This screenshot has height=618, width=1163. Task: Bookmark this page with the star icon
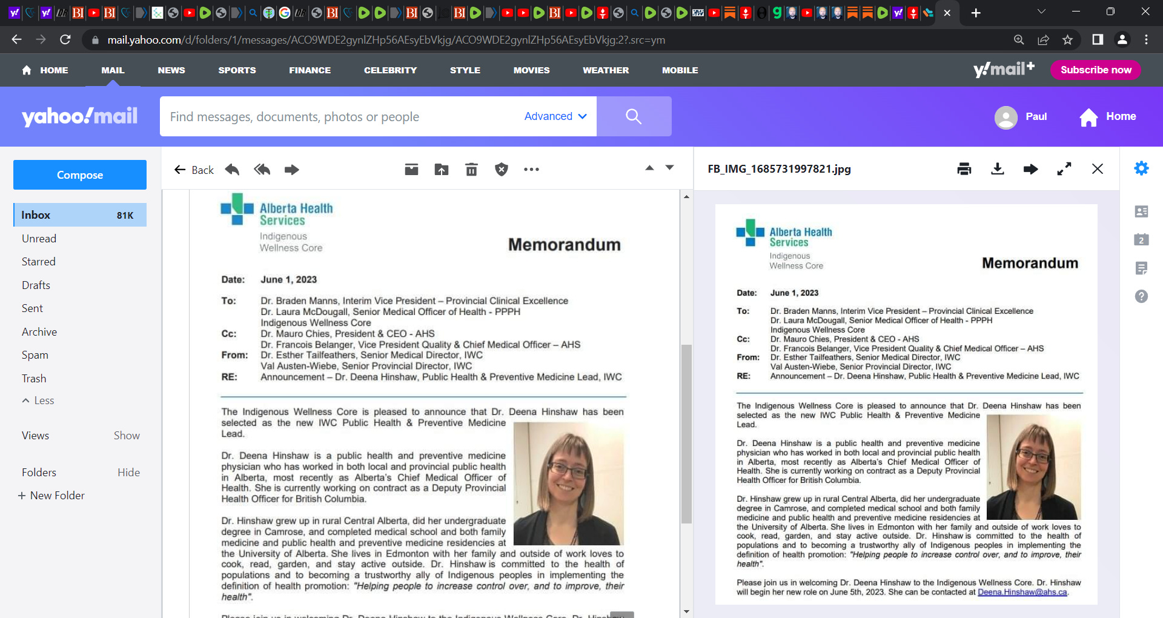(x=1067, y=40)
